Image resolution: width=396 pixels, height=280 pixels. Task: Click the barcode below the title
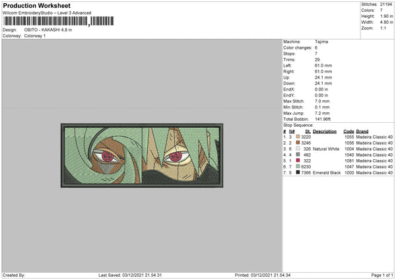coord(59,21)
